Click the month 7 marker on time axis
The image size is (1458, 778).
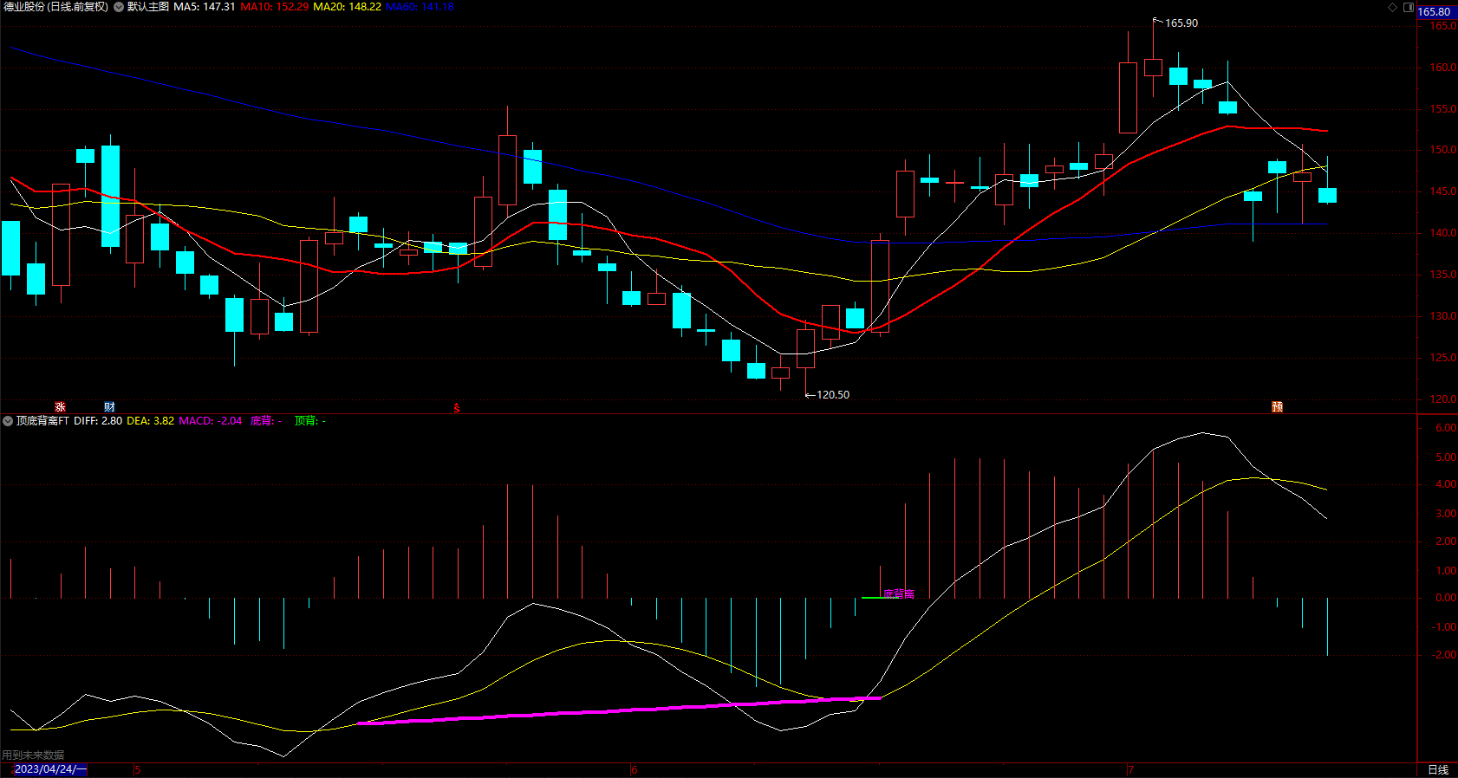coord(1131,769)
